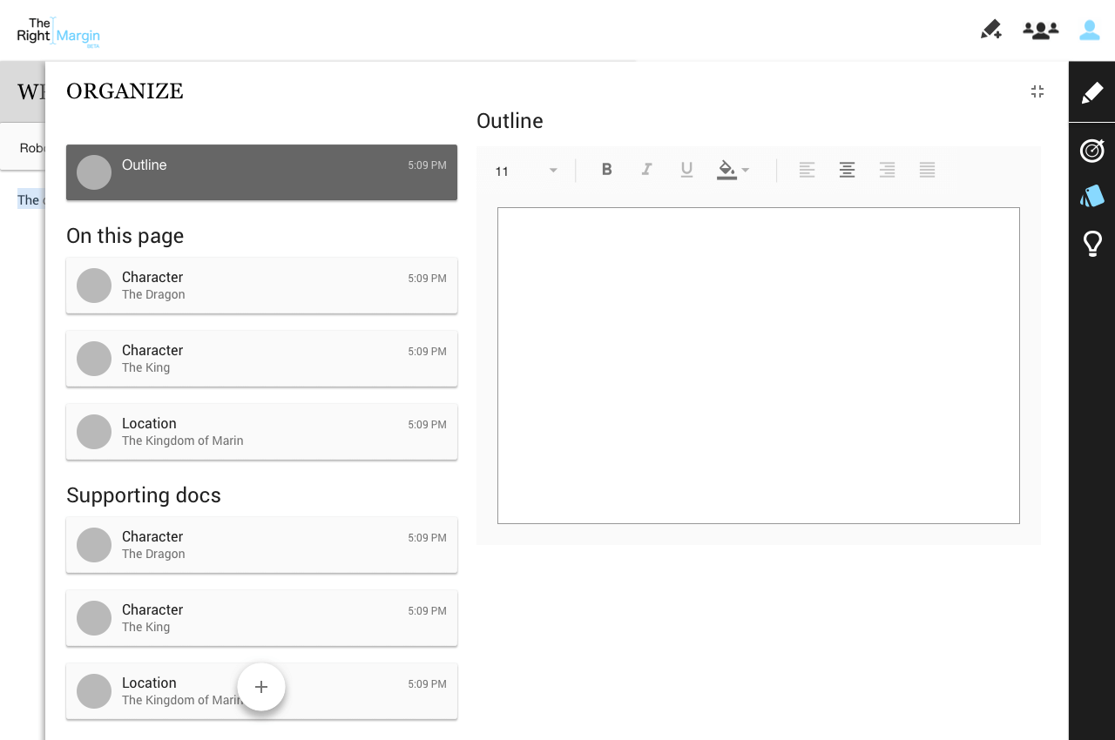Open the collaborators group icon

1040,30
